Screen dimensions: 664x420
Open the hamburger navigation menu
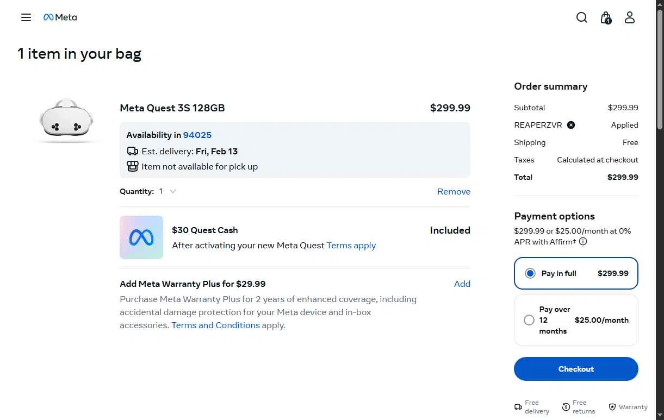point(26,17)
